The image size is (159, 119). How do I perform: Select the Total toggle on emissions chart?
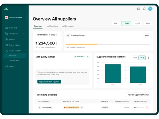click(x=135, y=58)
